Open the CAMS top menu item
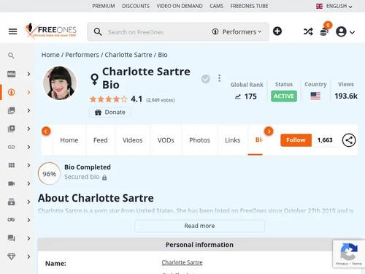Screen dimensions: 365x274 tap(216, 6)
